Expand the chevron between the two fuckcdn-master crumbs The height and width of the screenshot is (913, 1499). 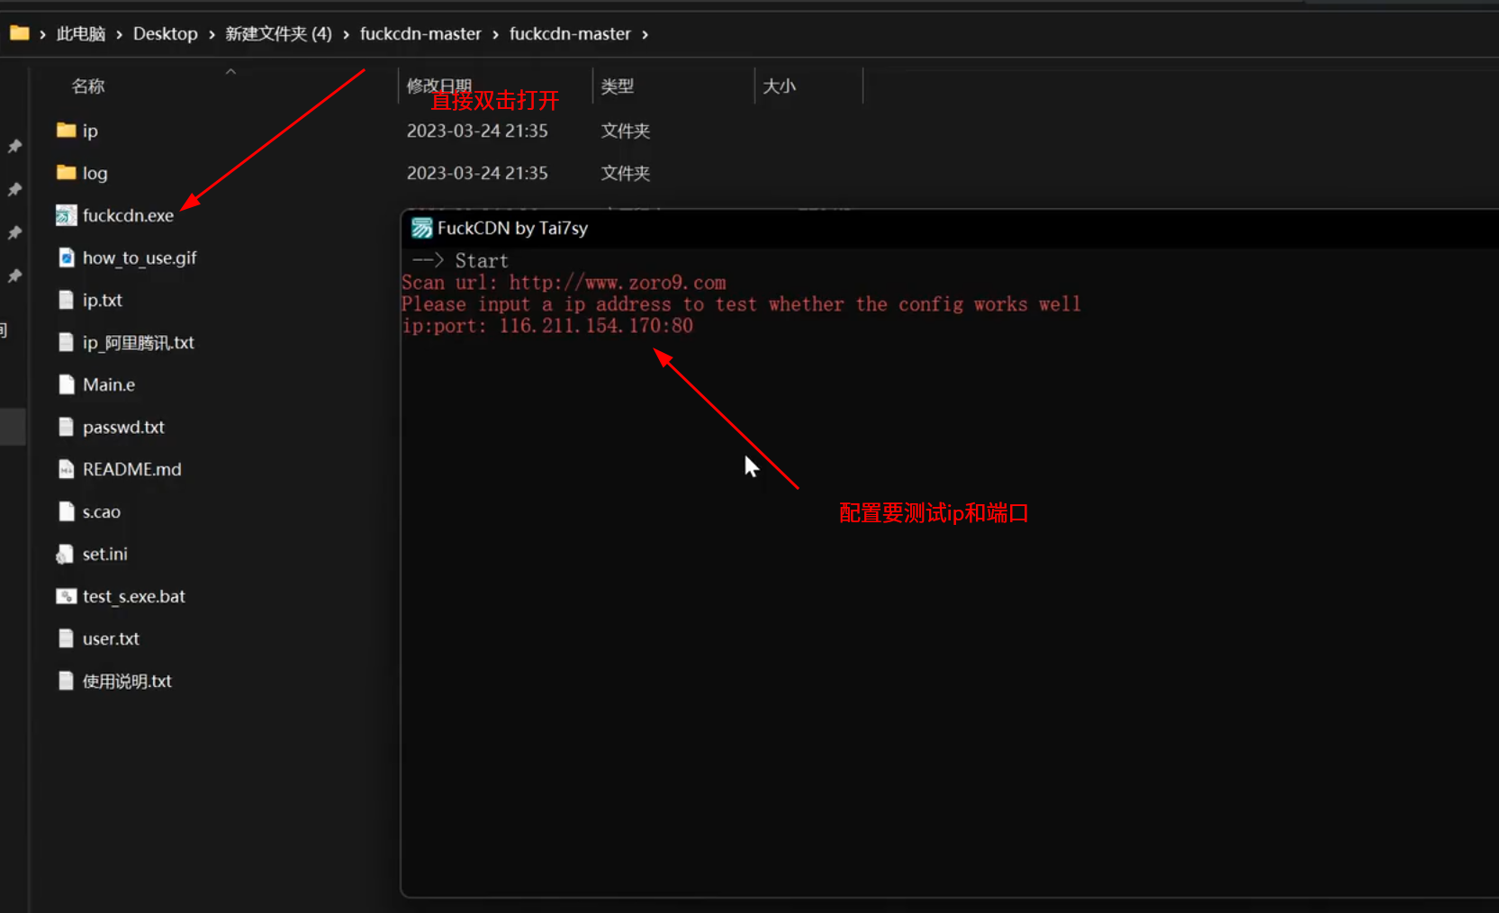tap(495, 34)
